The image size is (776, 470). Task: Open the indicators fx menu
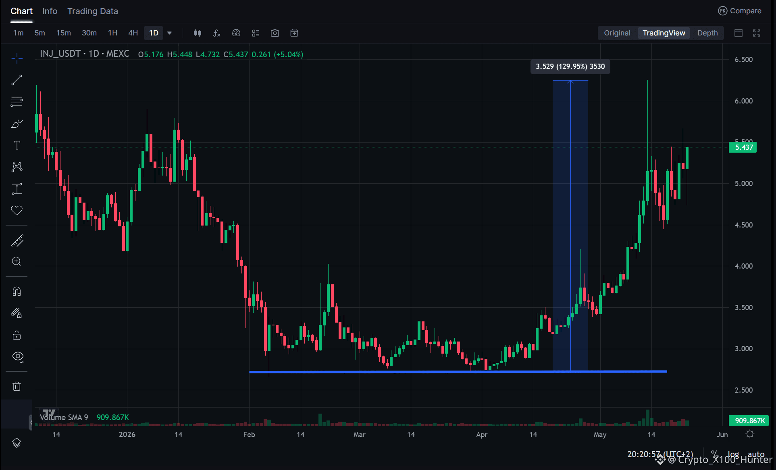pos(217,33)
